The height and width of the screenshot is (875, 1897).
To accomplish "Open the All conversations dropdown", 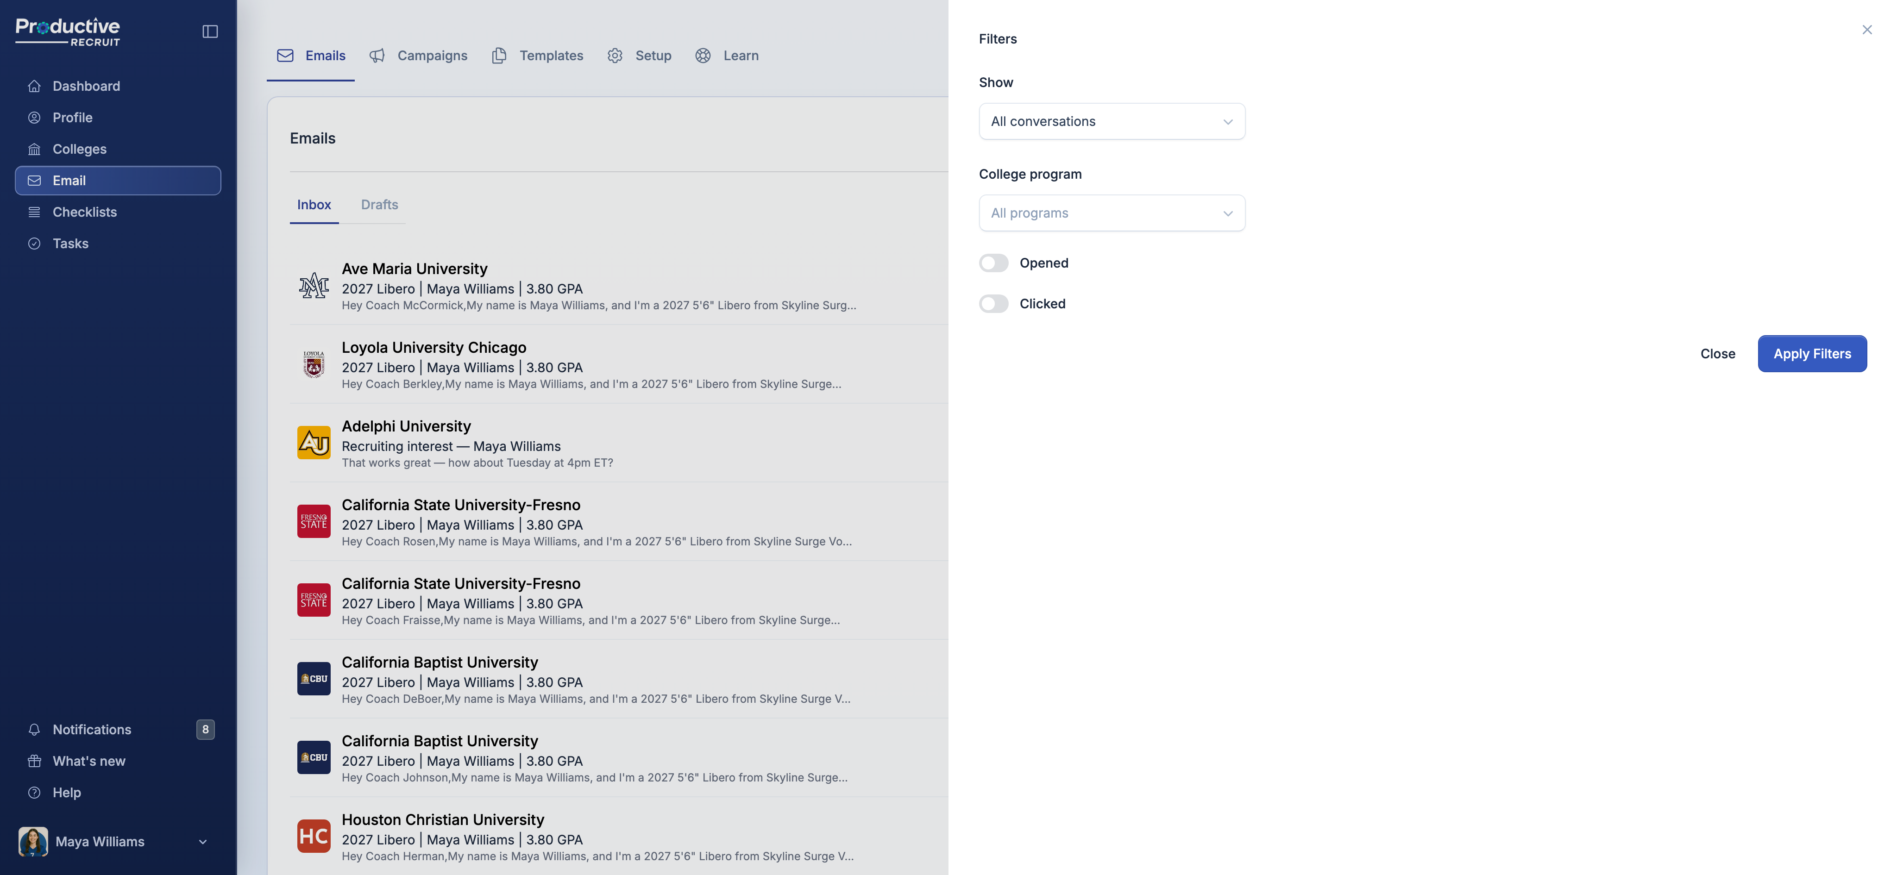I will (x=1112, y=121).
